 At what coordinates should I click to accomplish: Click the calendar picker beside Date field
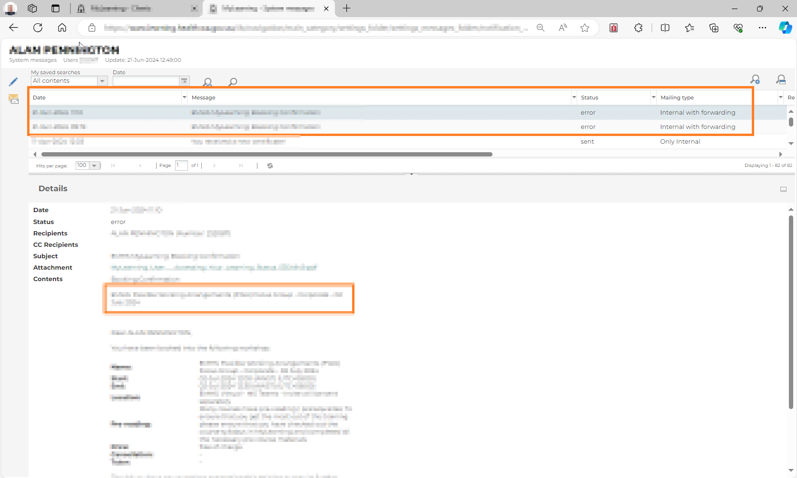(184, 81)
